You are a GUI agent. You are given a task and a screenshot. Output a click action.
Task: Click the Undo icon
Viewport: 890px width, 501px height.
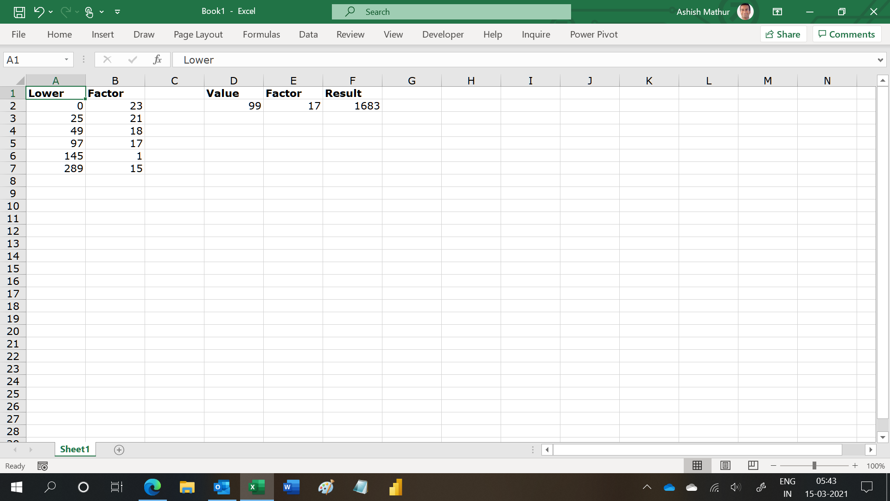(x=39, y=12)
